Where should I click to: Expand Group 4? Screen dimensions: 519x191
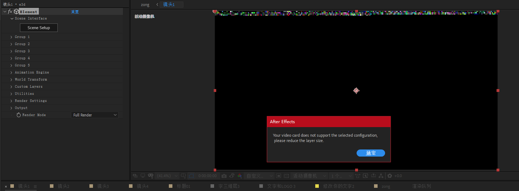pyautogui.click(x=12, y=58)
